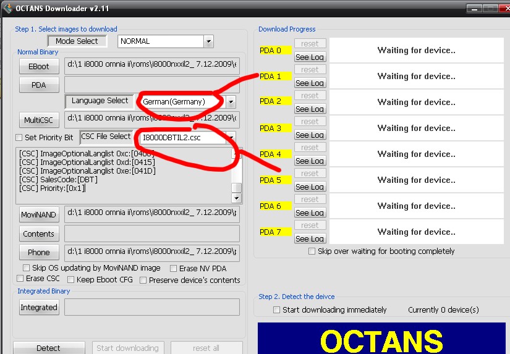Open See Log for PDA 0
Viewport: 510px width, 354px height.
(310, 57)
